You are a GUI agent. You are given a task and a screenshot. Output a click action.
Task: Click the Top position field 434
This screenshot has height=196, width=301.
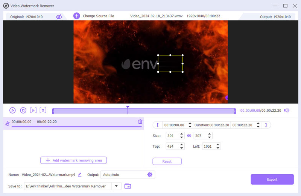[x=172, y=147]
